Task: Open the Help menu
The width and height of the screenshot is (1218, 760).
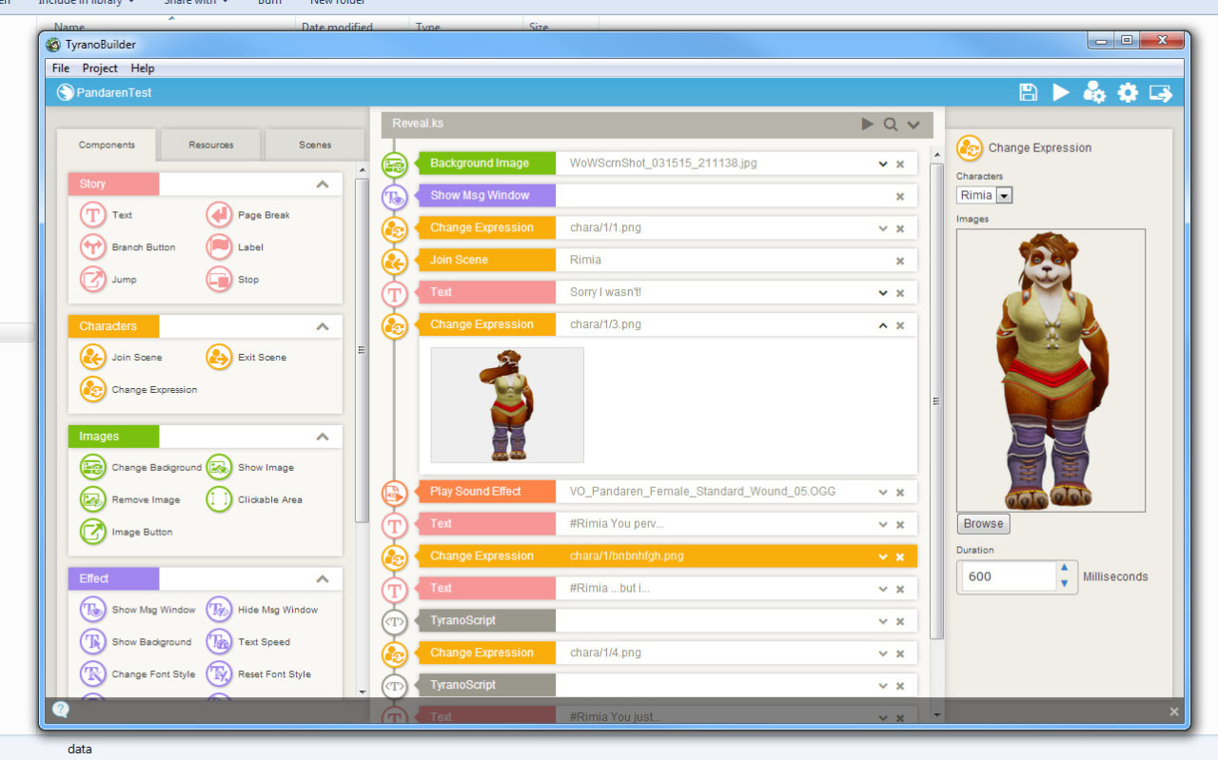Action: click(x=143, y=68)
